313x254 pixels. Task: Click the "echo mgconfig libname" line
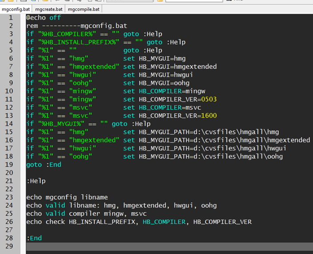pos(67,197)
